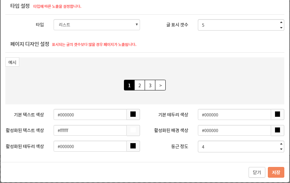Open the 기본 텍스트 색상 color swatch
The height and width of the screenshot is (183, 290).
point(133,114)
